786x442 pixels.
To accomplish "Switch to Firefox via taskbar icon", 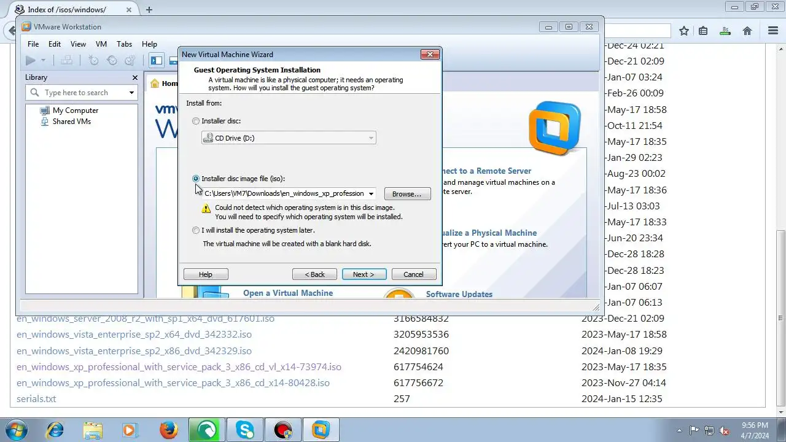I will click(169, 430).
